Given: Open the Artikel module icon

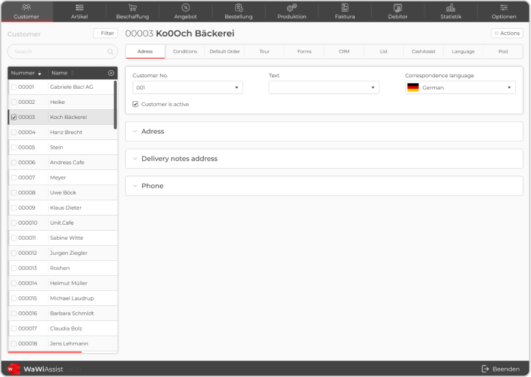Looking at the screenshot, I should click(79, 7).
